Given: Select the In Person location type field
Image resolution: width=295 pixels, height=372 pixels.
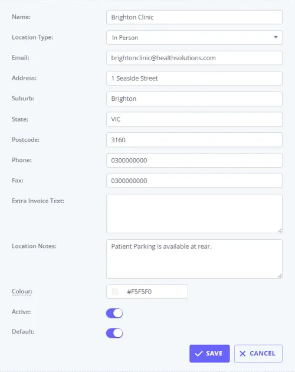Looking at the screenshot, I should pos(194,37).
